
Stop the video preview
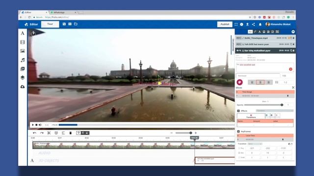coord(36,125)
